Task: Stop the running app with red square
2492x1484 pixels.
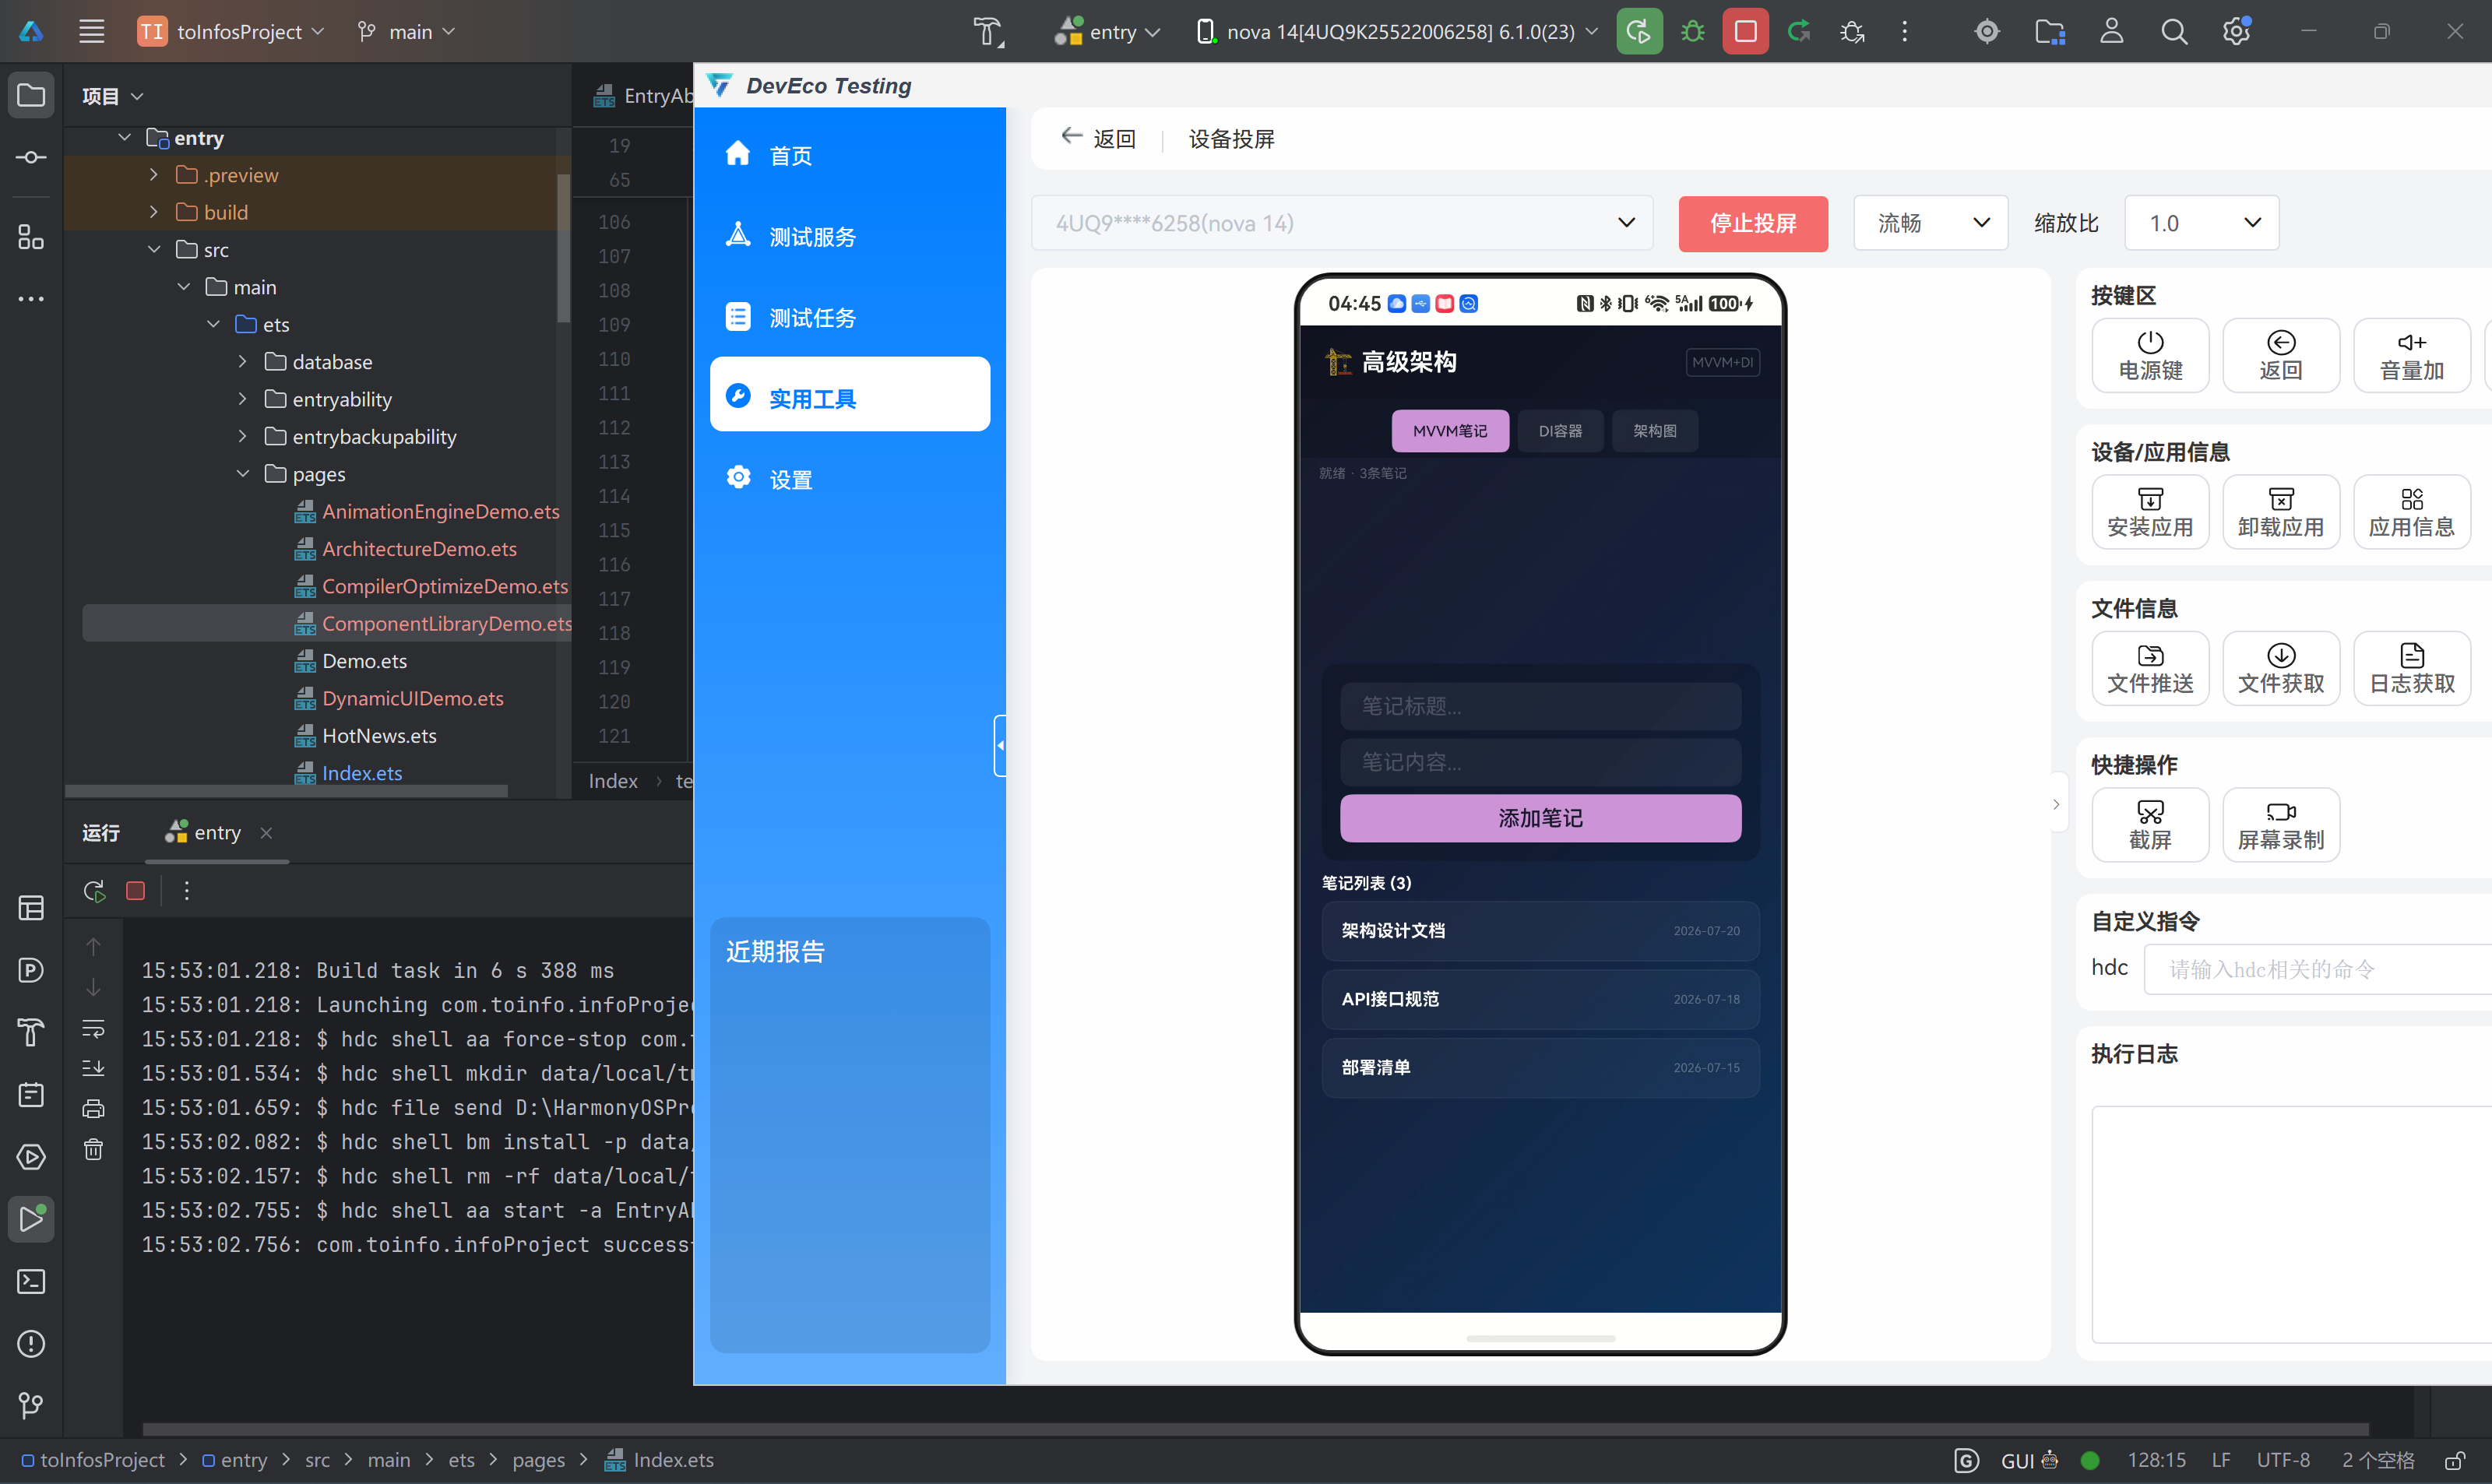Action: (x=1745, y=31)
